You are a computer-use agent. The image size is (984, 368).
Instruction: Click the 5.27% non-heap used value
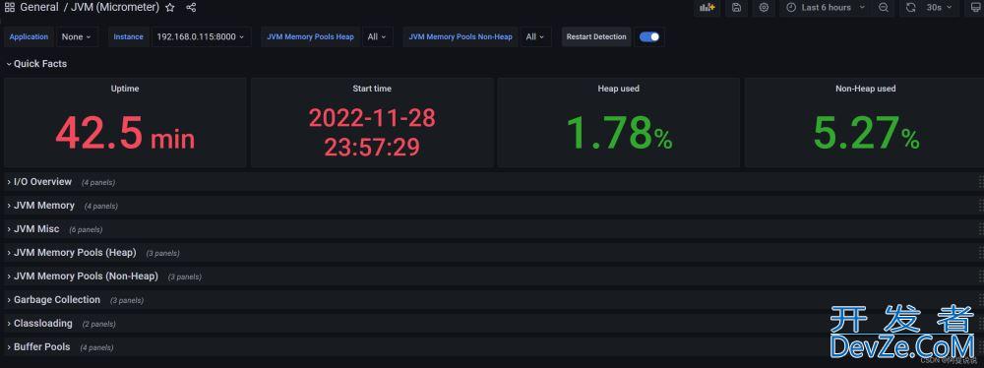pos(866,133)
